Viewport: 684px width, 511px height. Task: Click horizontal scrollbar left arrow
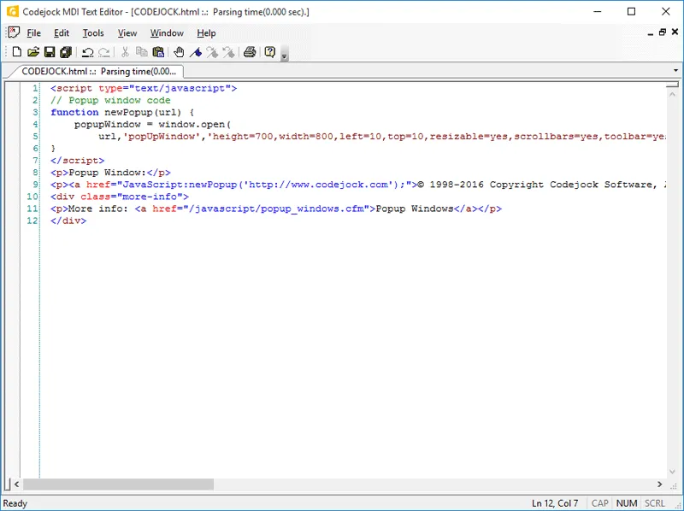click(x=16, y=484)
